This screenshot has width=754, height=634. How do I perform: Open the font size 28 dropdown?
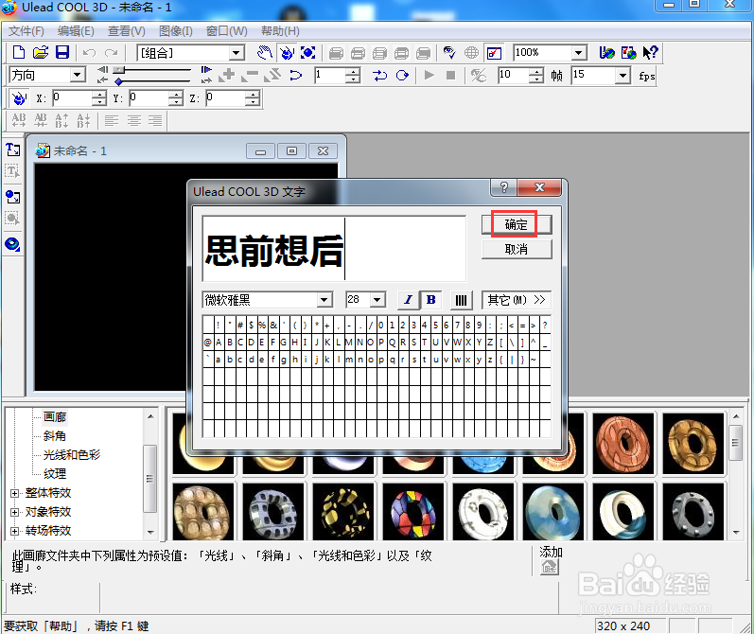pos(377,300)
